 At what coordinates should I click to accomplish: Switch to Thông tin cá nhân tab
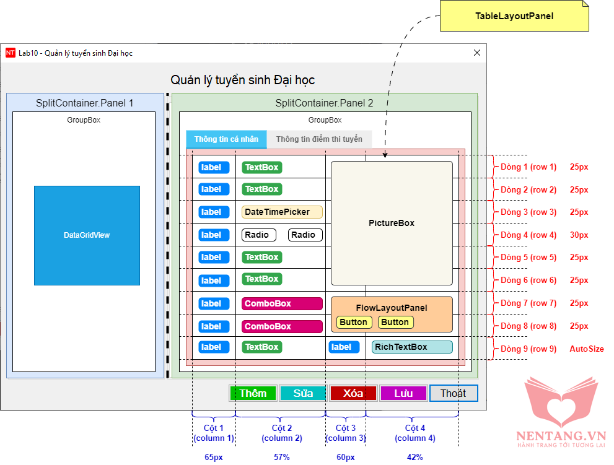(226, 139)
